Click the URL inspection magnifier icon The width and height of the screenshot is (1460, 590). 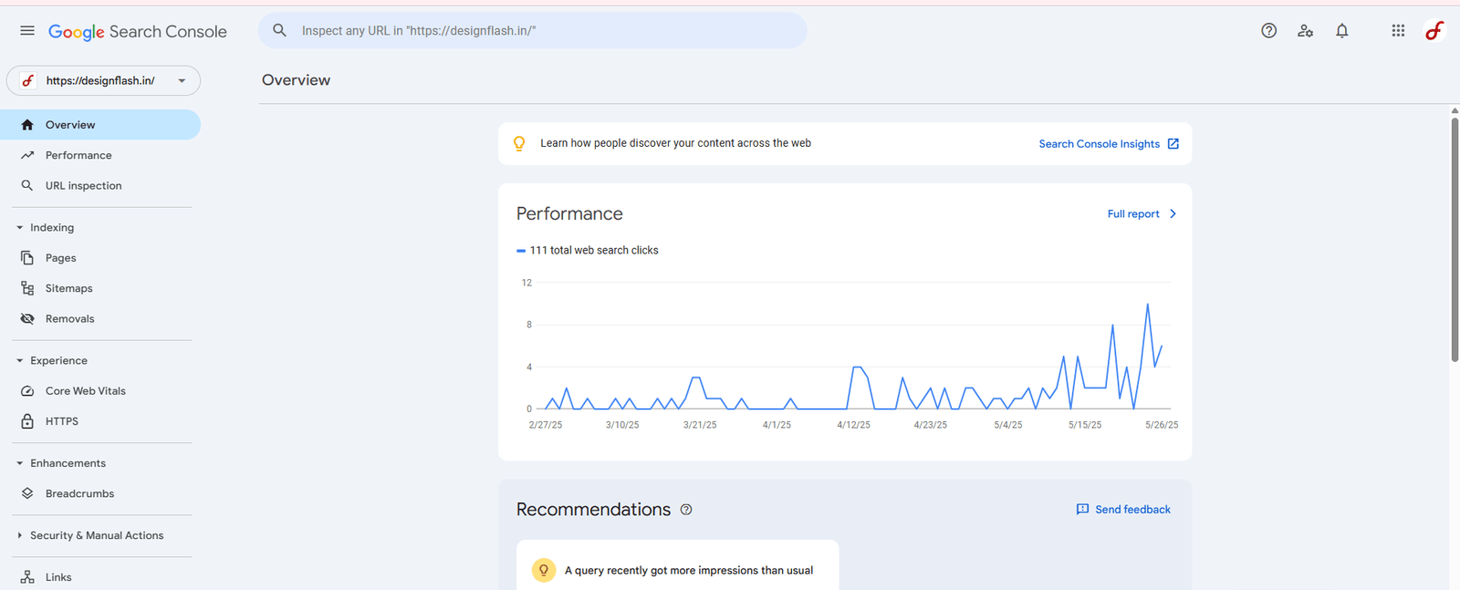click(27, 185)
